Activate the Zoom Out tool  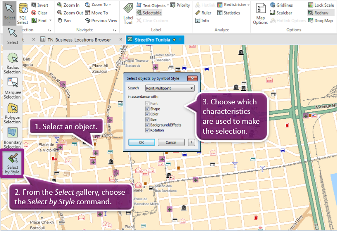click(70, 13)
